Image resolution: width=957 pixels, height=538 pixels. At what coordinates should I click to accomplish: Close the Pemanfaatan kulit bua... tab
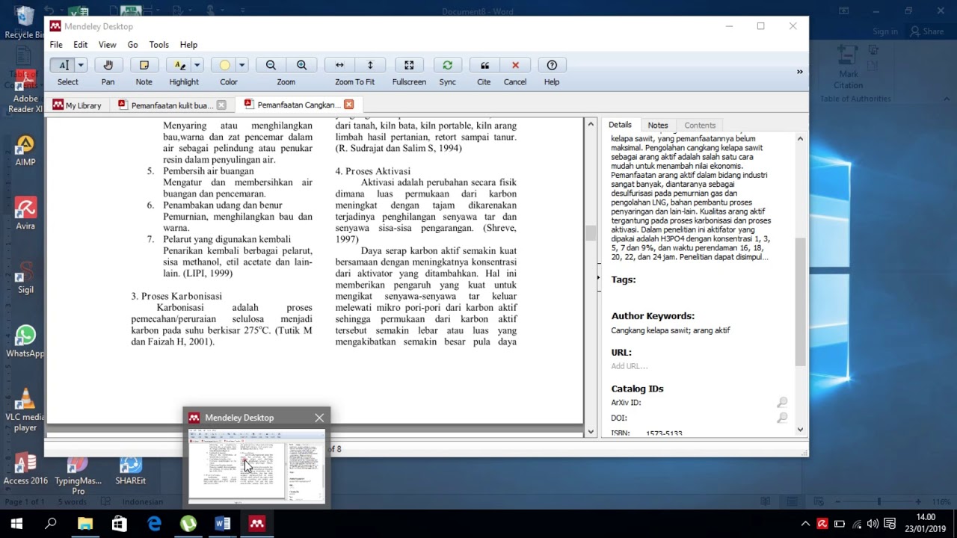[221, 105]
